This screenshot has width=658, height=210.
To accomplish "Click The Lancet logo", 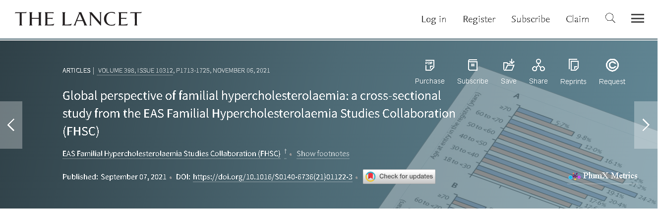I will pyautogui.click(x=78, y=19).
